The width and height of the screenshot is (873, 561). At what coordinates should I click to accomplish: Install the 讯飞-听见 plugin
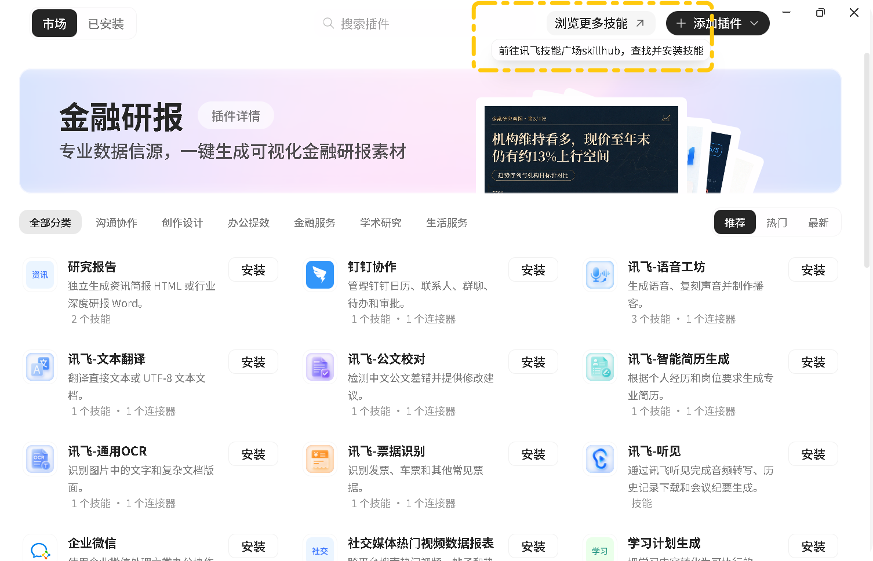(x=813, y=454)
